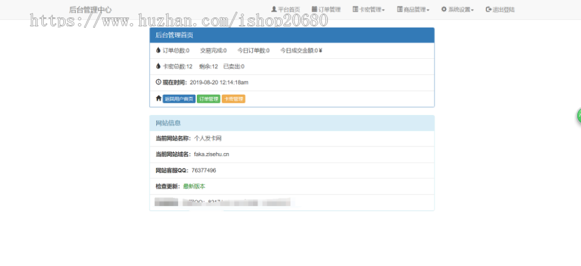Go to 平台首页 in the navbar

(x=289, y=10)
